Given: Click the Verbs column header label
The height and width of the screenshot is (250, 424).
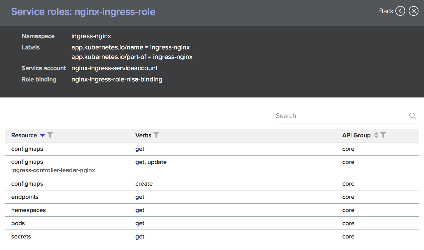Looking at the screenshot, I should 143,135.
